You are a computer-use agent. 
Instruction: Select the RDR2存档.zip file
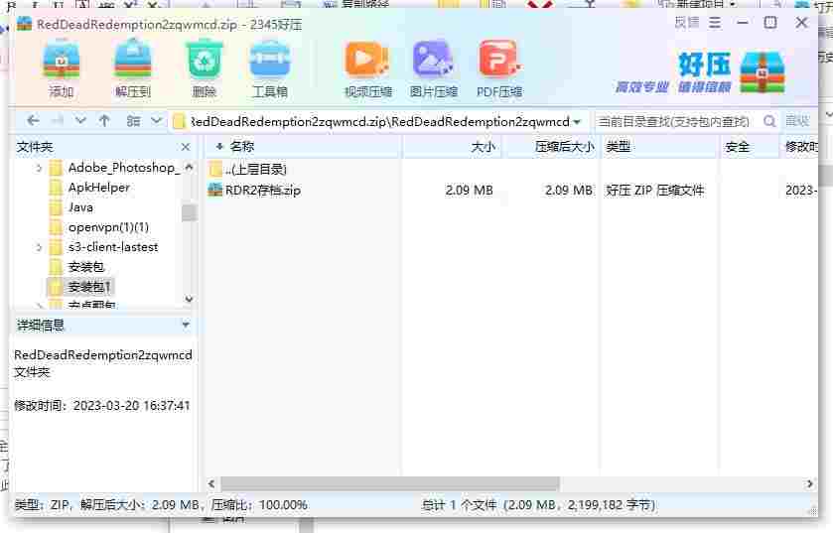tap(263, 190)
